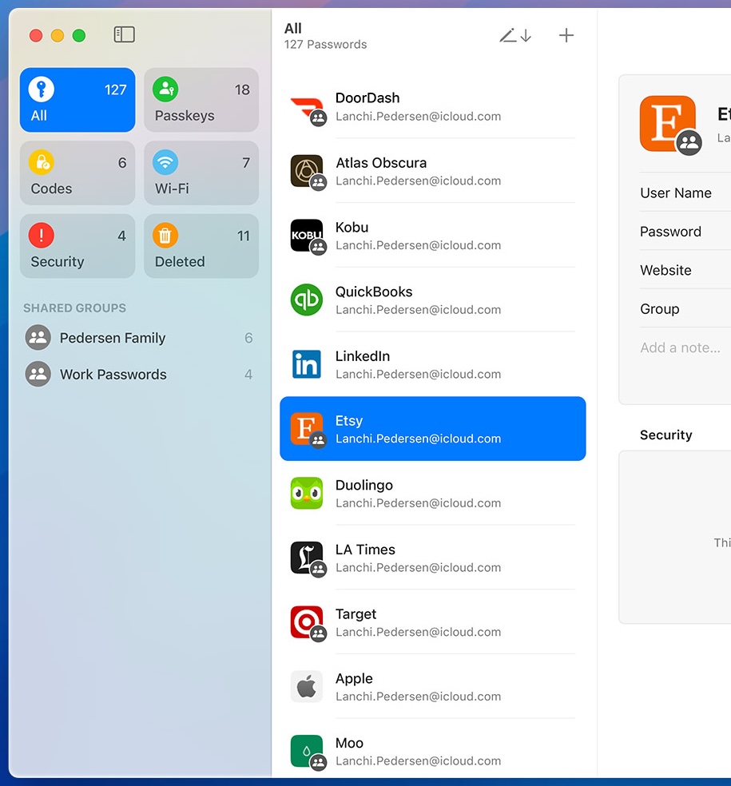Select the Apple password entry

pos(433,687)
